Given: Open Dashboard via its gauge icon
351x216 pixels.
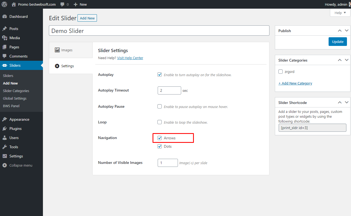Looking at the screenshot, I should point(5,16).
